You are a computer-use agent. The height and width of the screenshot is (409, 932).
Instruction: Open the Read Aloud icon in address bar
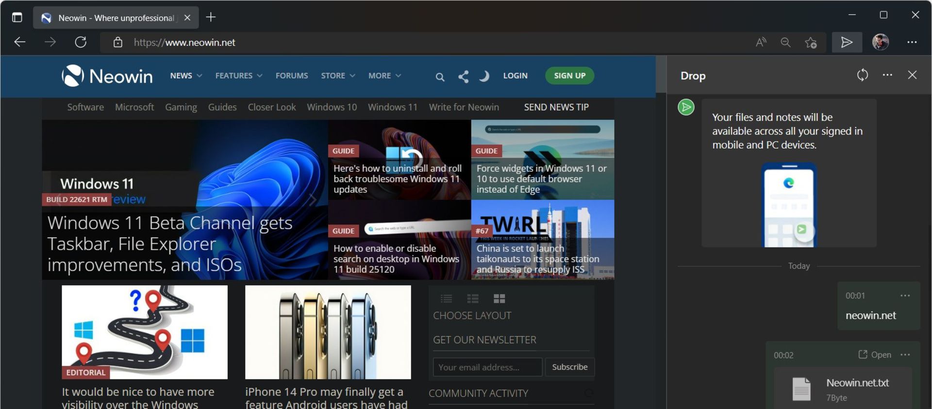(x=761, y=43)
